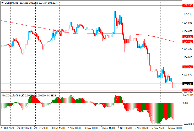Click the 103.570 price scale value
This screenshot has width=194, height=131.
(188, 75)
